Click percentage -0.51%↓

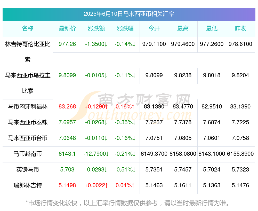coord(125,170)
